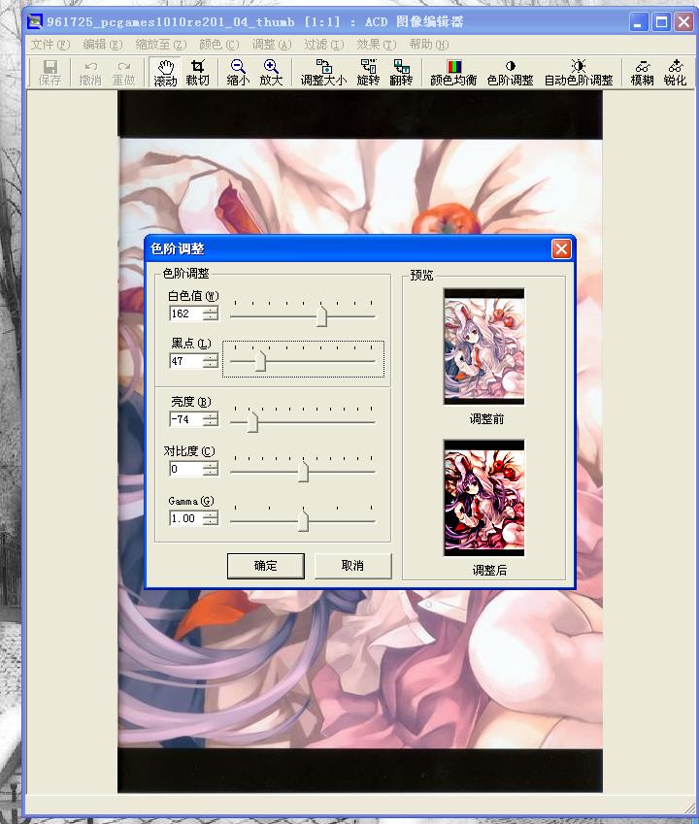
Task: Open the 色阶调整 (Levels) toolbar tool
Action: point(510,73)
